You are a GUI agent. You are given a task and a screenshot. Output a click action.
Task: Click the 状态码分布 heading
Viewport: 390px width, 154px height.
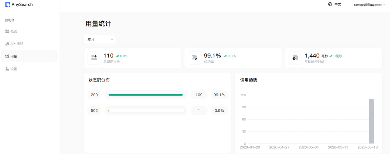tap(99, 80)
